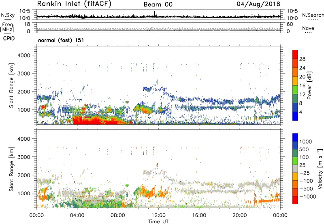Select the red segment above 28 on power colorbar

coord(295,54)
